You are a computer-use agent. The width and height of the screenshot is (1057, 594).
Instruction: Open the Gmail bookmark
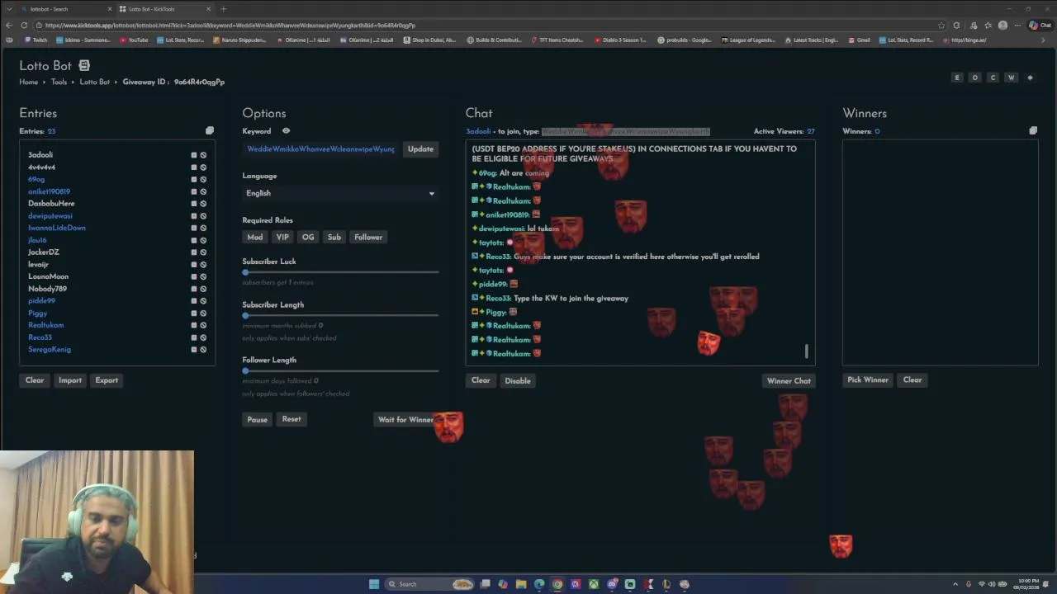point(859,40)
